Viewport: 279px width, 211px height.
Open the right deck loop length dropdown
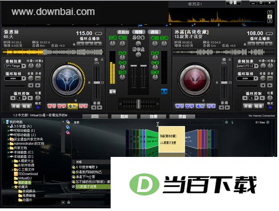256,98
